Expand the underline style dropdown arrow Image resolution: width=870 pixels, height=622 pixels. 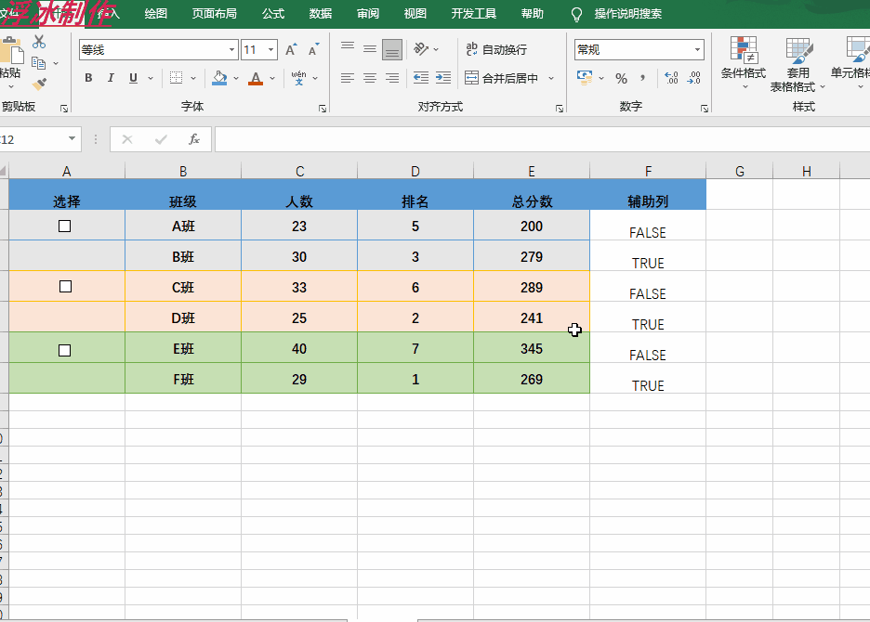[151, 78]
